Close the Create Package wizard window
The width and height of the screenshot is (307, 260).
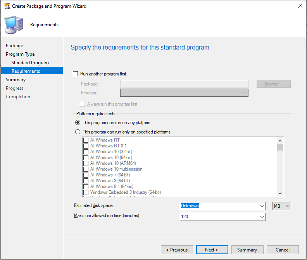(300, 6)
